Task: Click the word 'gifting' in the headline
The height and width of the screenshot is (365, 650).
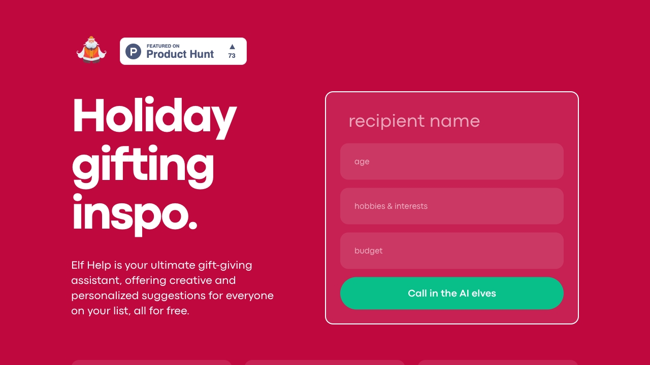Action: (x=143, y=165)
